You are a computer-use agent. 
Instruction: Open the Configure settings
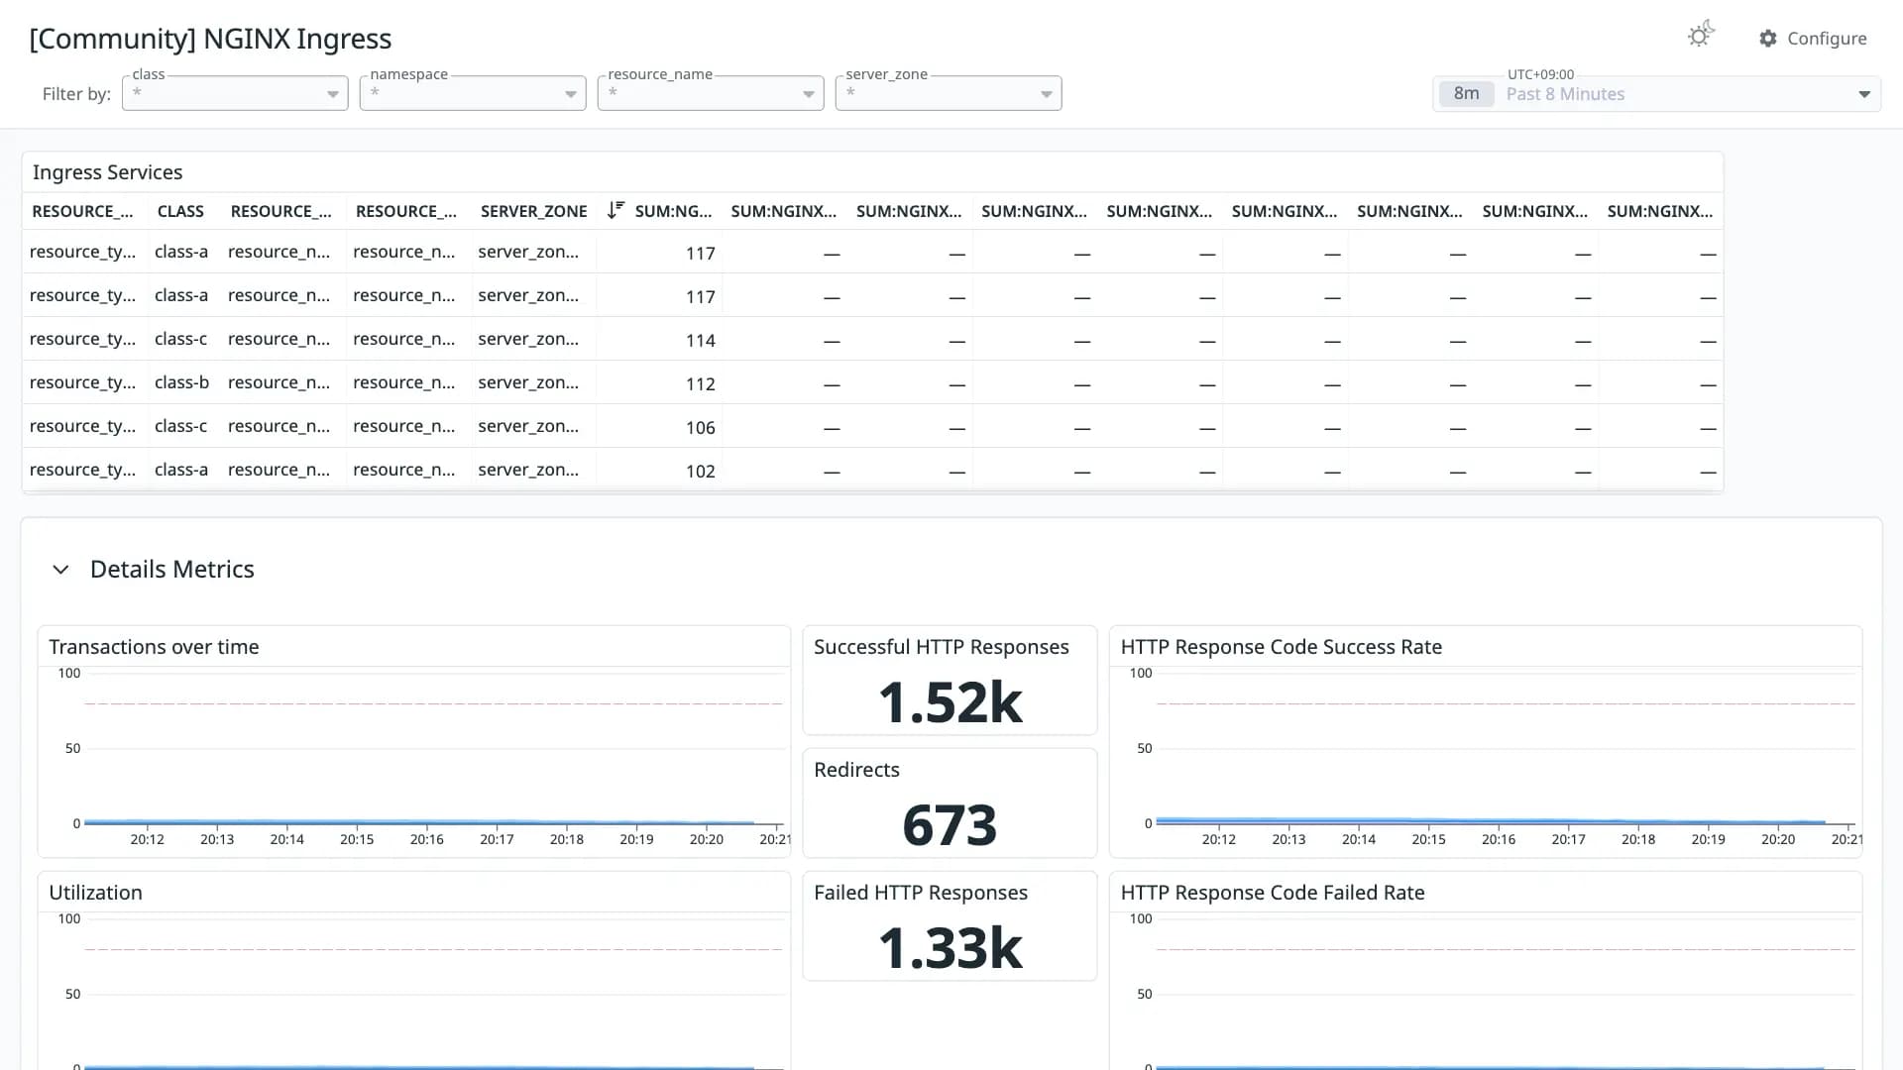point(1813,38)
